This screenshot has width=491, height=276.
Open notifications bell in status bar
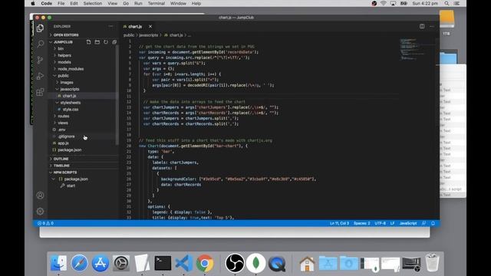[x=433, y=223]
